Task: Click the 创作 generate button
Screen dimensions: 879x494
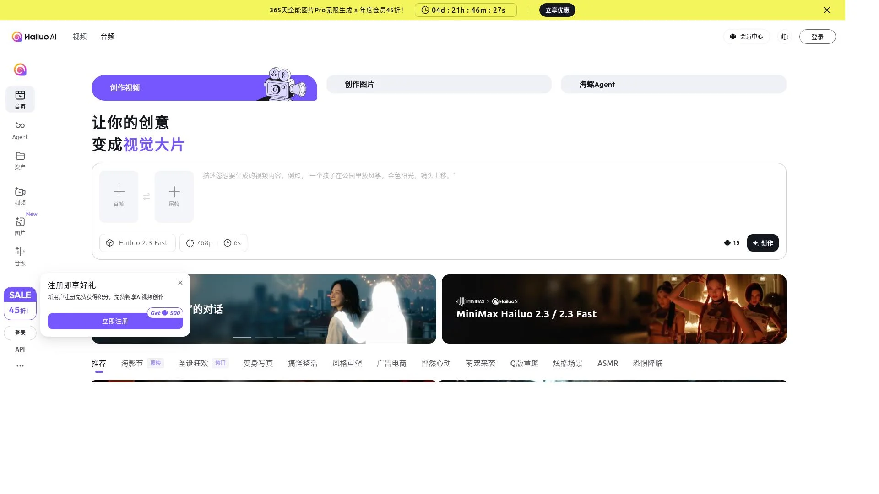Action: coord(762,243)
